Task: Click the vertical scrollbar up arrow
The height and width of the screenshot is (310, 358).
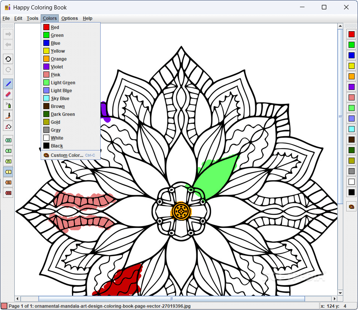Action: coord(340,26)
